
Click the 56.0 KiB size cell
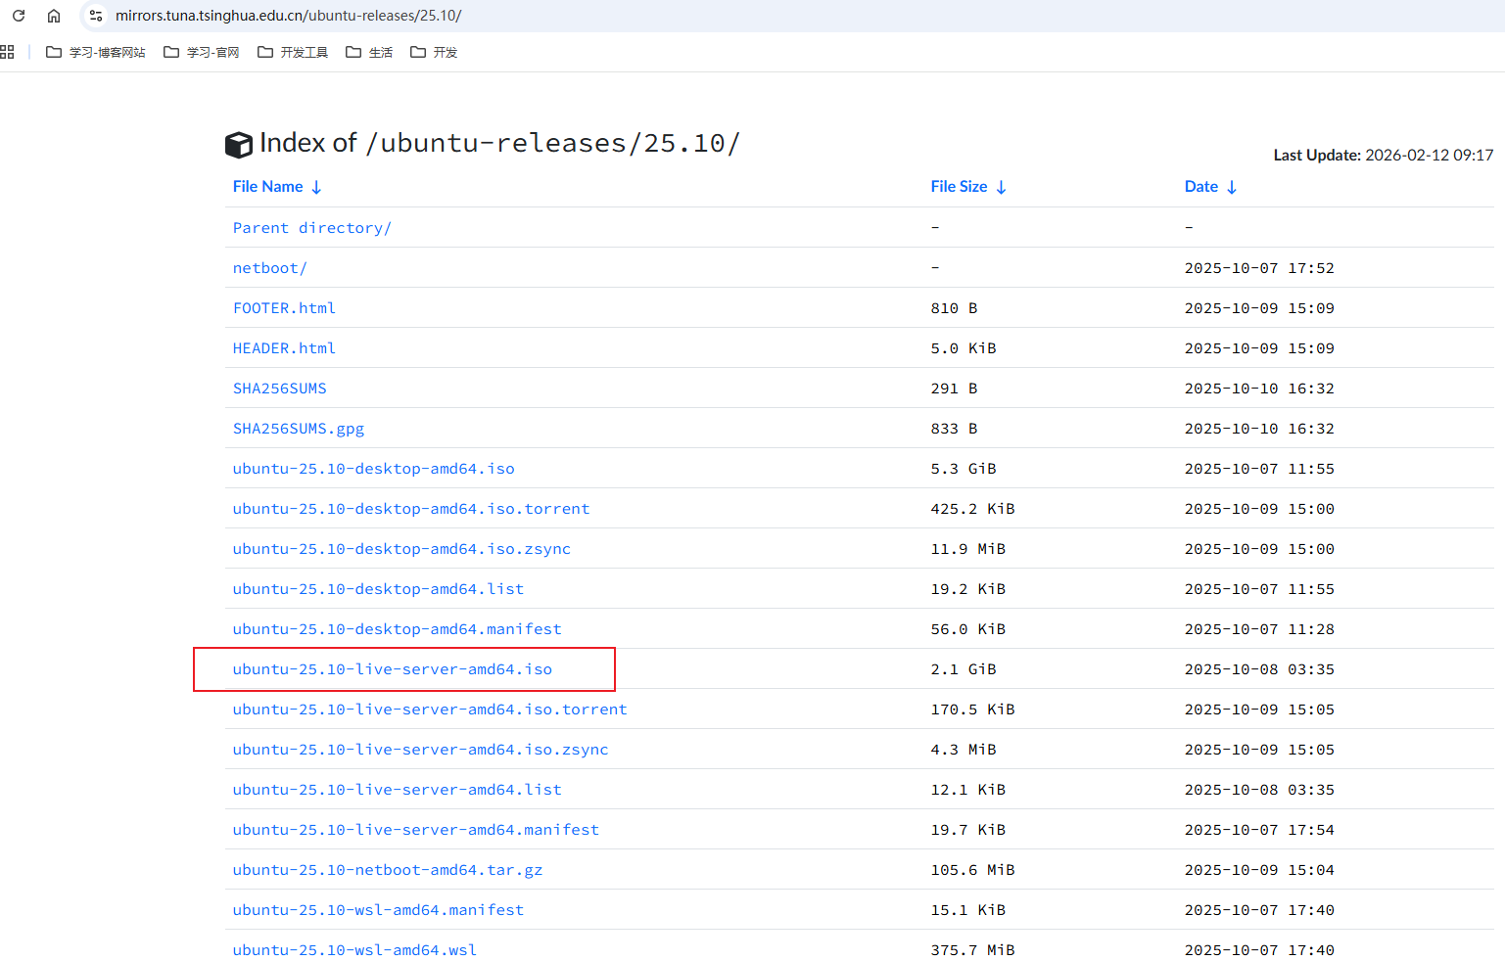(x=967, y=629)
